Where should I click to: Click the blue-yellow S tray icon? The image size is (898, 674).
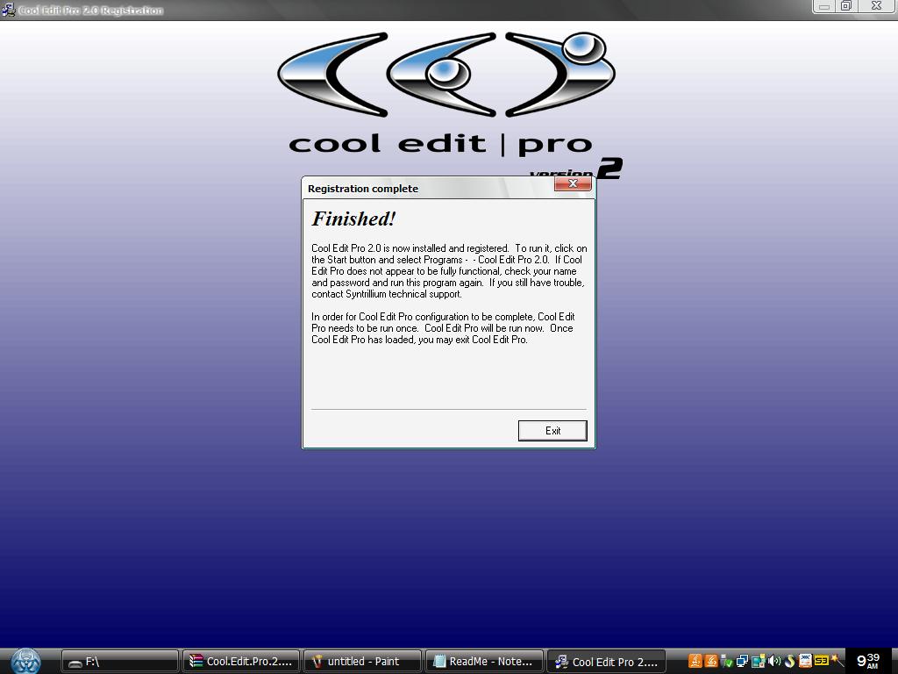(x=790, y=661)
